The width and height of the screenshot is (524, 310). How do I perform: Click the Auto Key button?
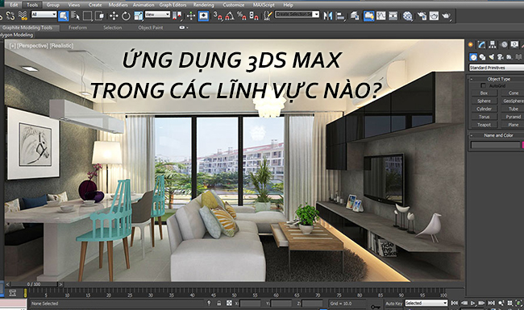click(394, 304)
